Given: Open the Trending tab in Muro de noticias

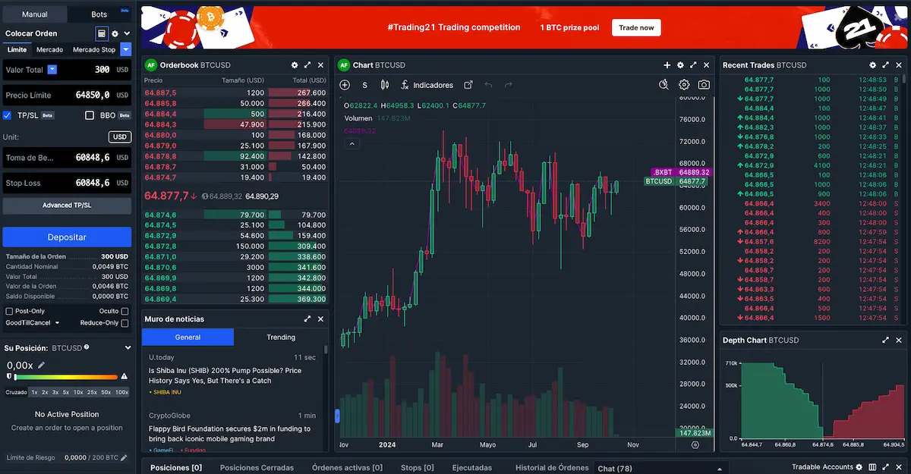Looking at the screenshot, I should tap(280, 337).
